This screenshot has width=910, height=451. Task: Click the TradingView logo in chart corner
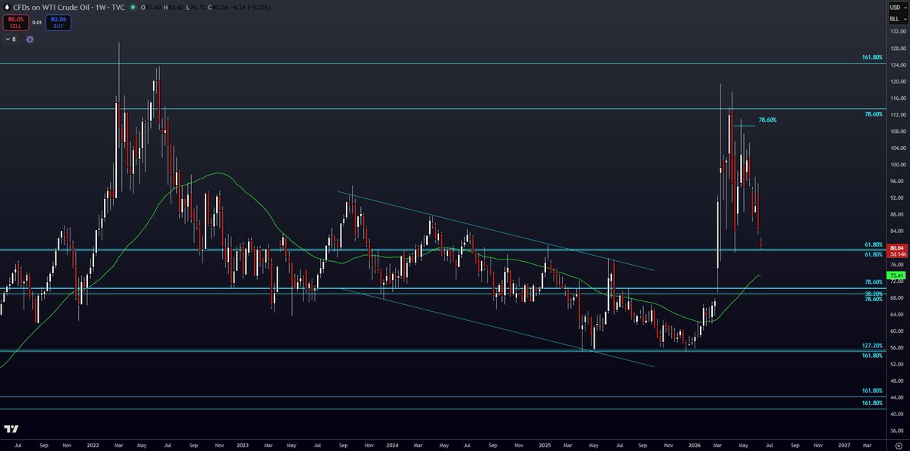[11, 428]
